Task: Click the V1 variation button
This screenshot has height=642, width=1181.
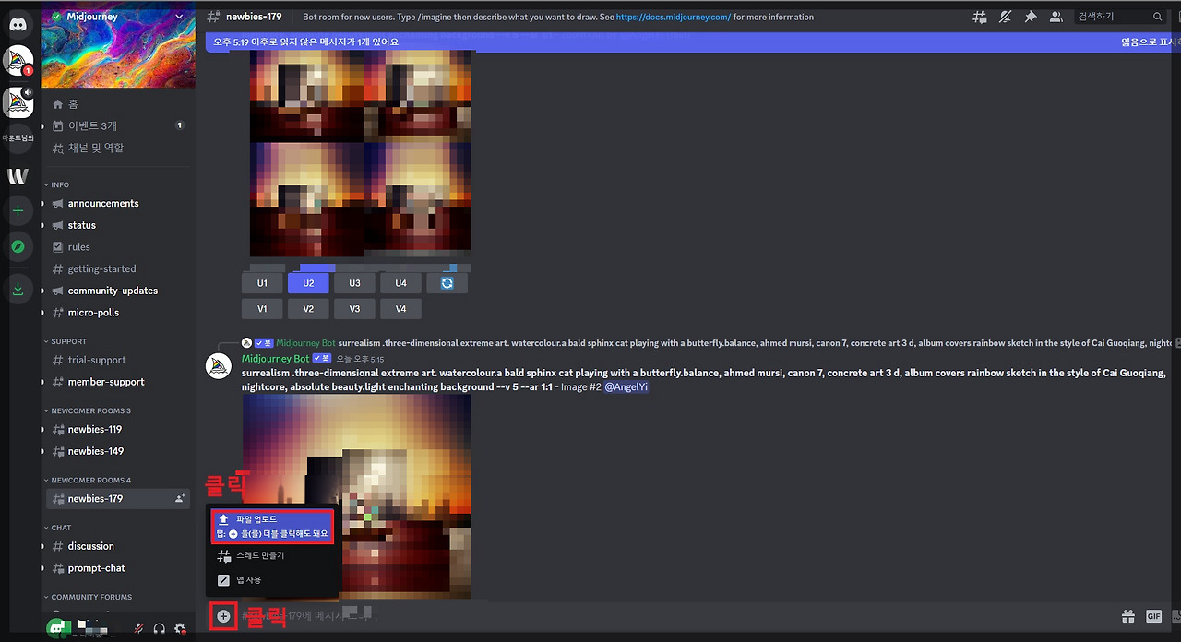Action: click(x=262, y=309)
